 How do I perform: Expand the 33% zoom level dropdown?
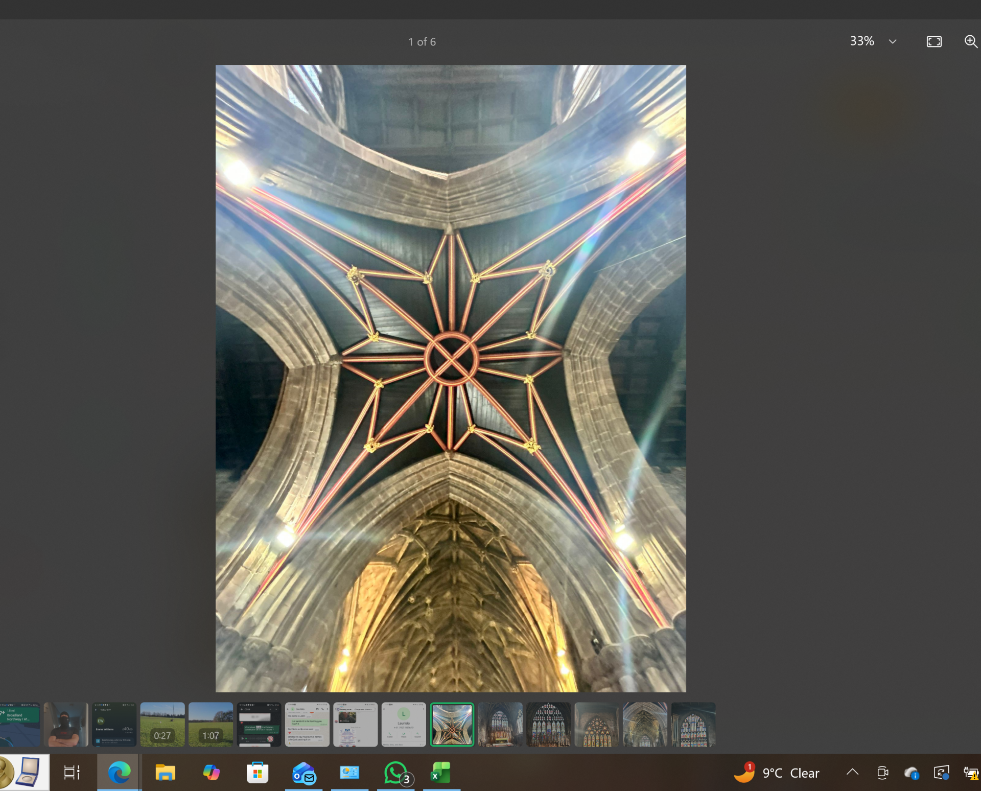point(892,41)
